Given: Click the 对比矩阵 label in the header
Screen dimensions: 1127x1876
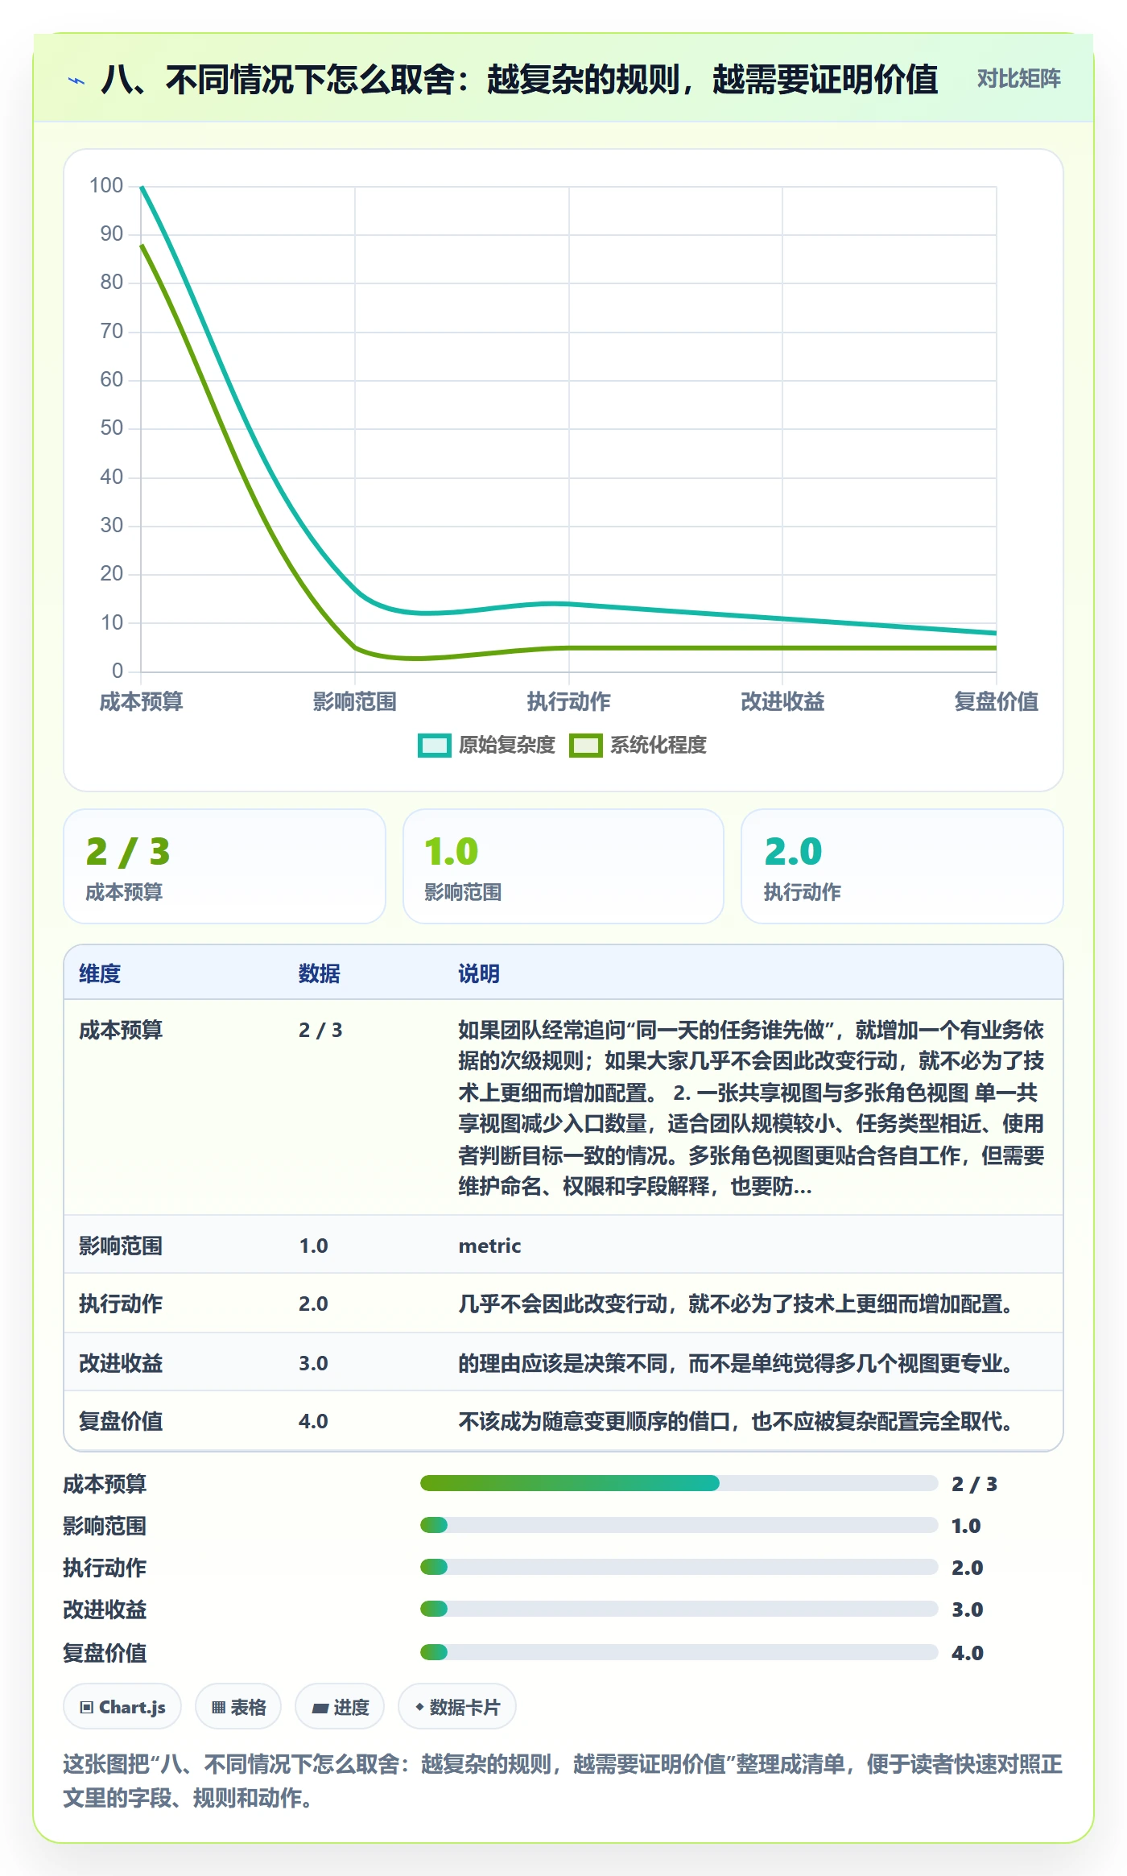Looking at the screenshot, I should point(1018,79).
